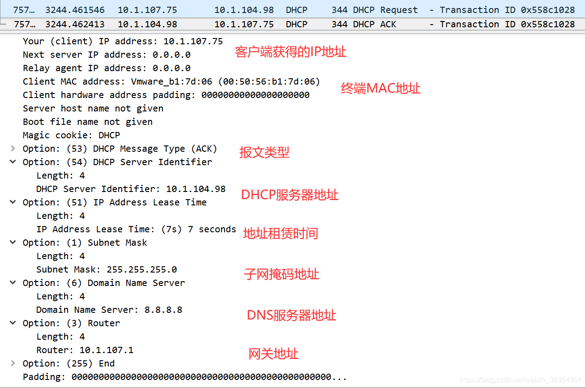585x388 pixels.
Task: Select Domain Name Server: 8.8.8.8 value
Action: [x=109, y=310]
